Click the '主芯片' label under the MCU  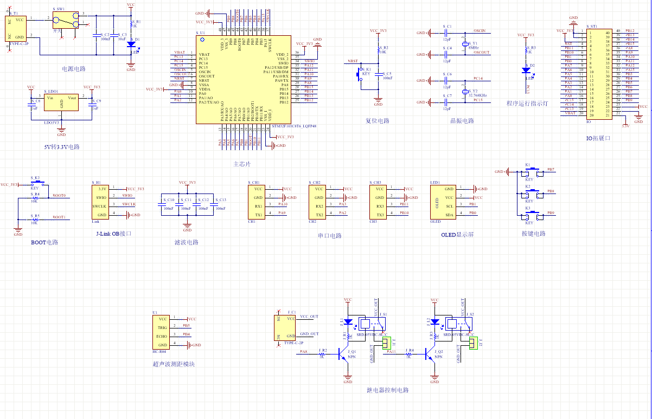point(242,163)
